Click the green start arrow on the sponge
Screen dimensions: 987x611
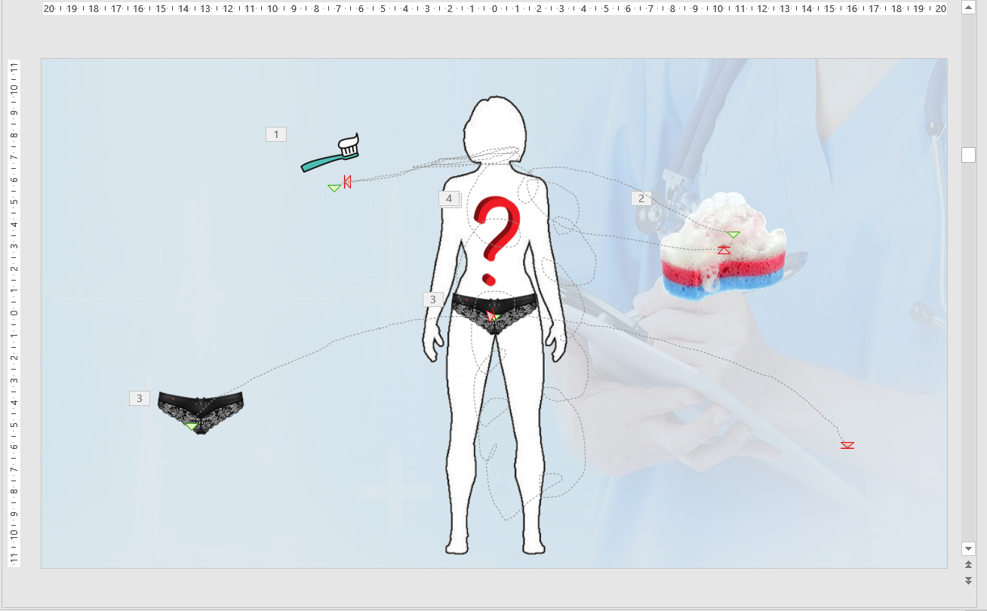pyautogui.click(x=733, y=235)
